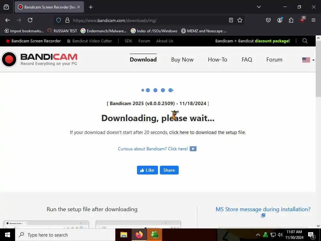Open Import bookmarks bookmark item
321x241 pixels.
[24, 31]
